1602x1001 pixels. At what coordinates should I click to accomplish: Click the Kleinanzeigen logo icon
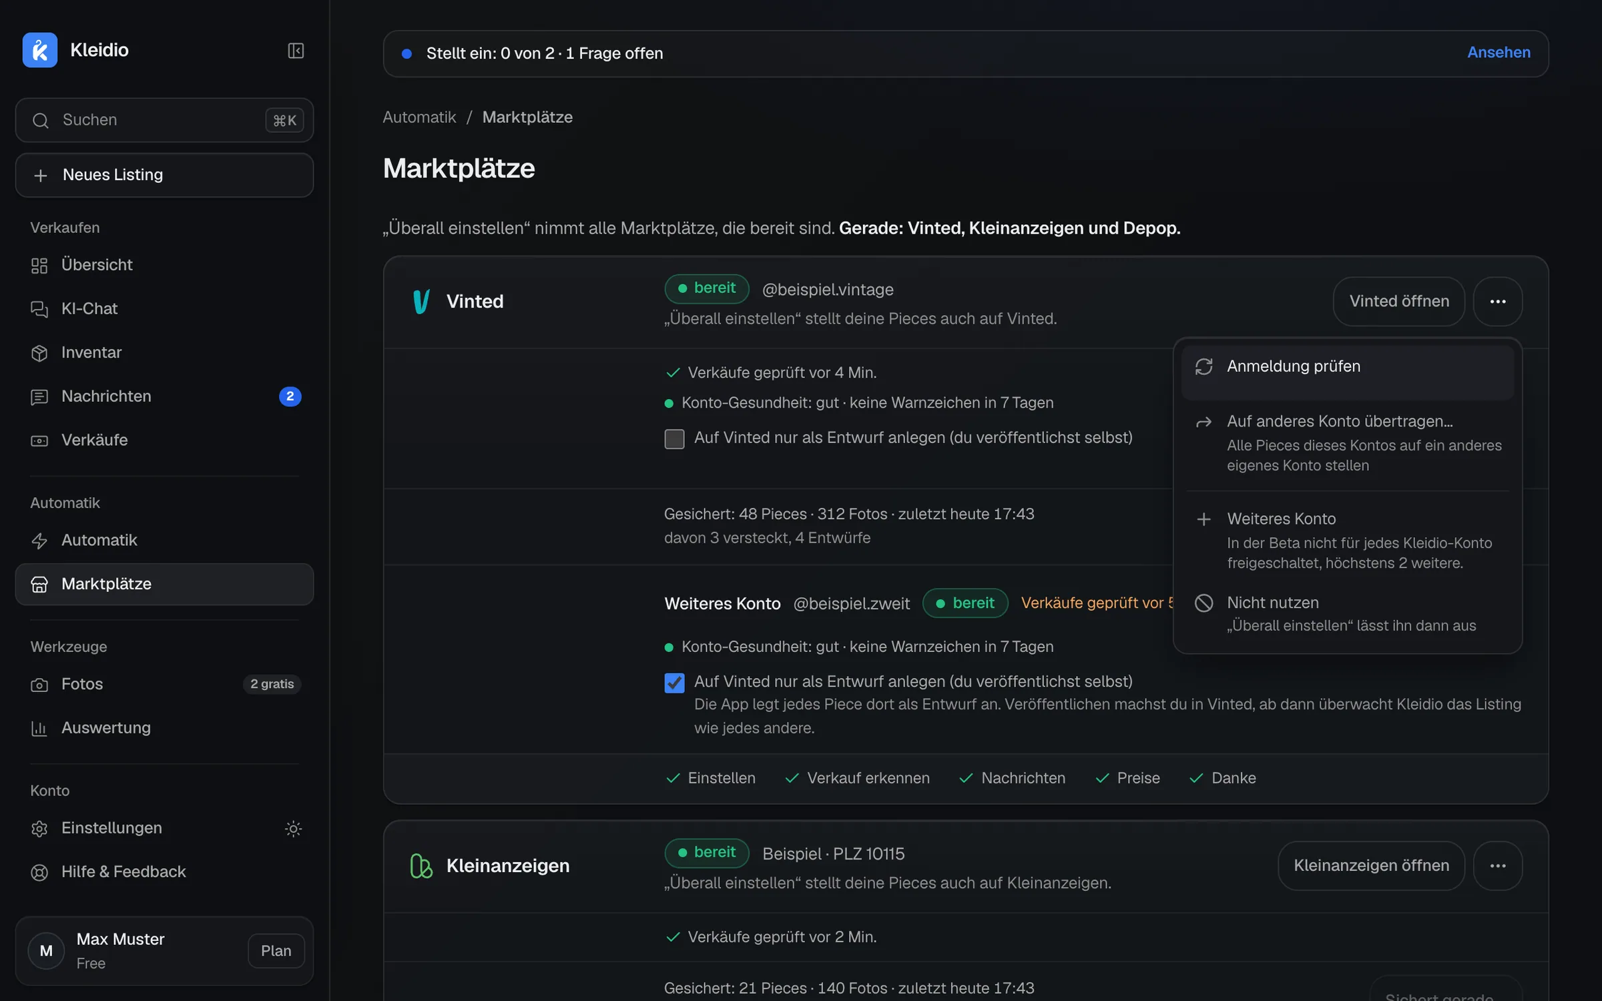[x=421, y=866]
